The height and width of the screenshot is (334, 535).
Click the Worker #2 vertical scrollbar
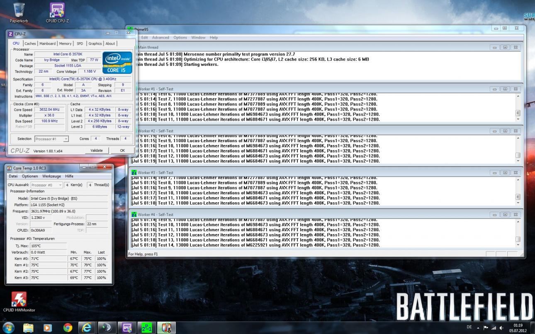518,149
